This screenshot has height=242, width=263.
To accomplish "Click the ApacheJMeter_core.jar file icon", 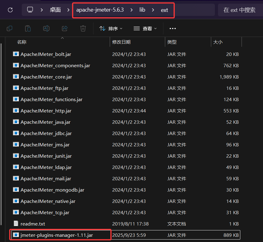I will tap(16, 77).
